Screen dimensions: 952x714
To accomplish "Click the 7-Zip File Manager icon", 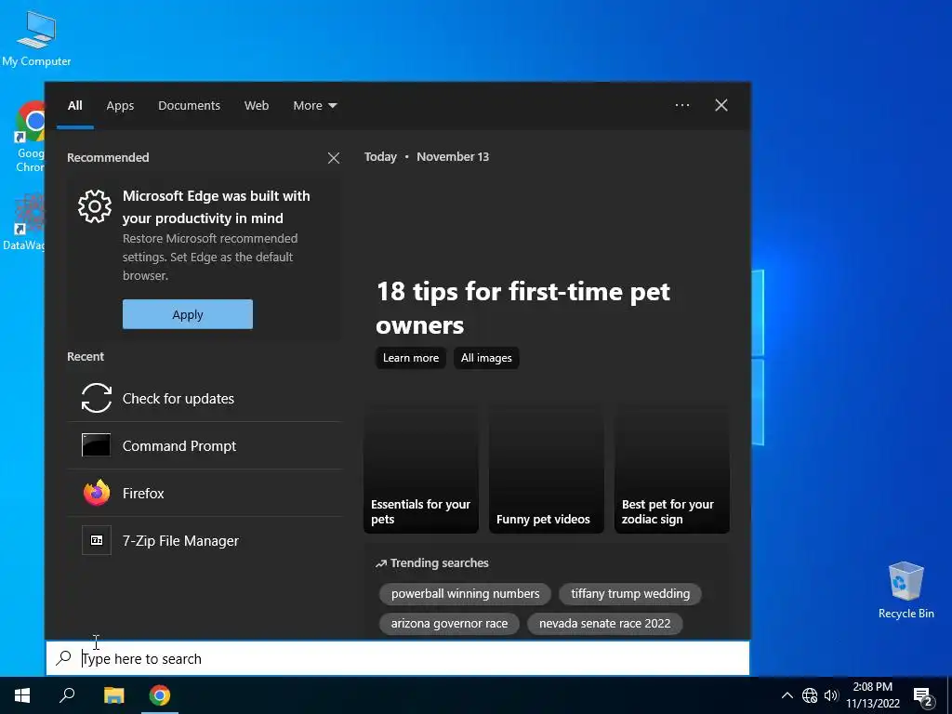I will [97, 540].
